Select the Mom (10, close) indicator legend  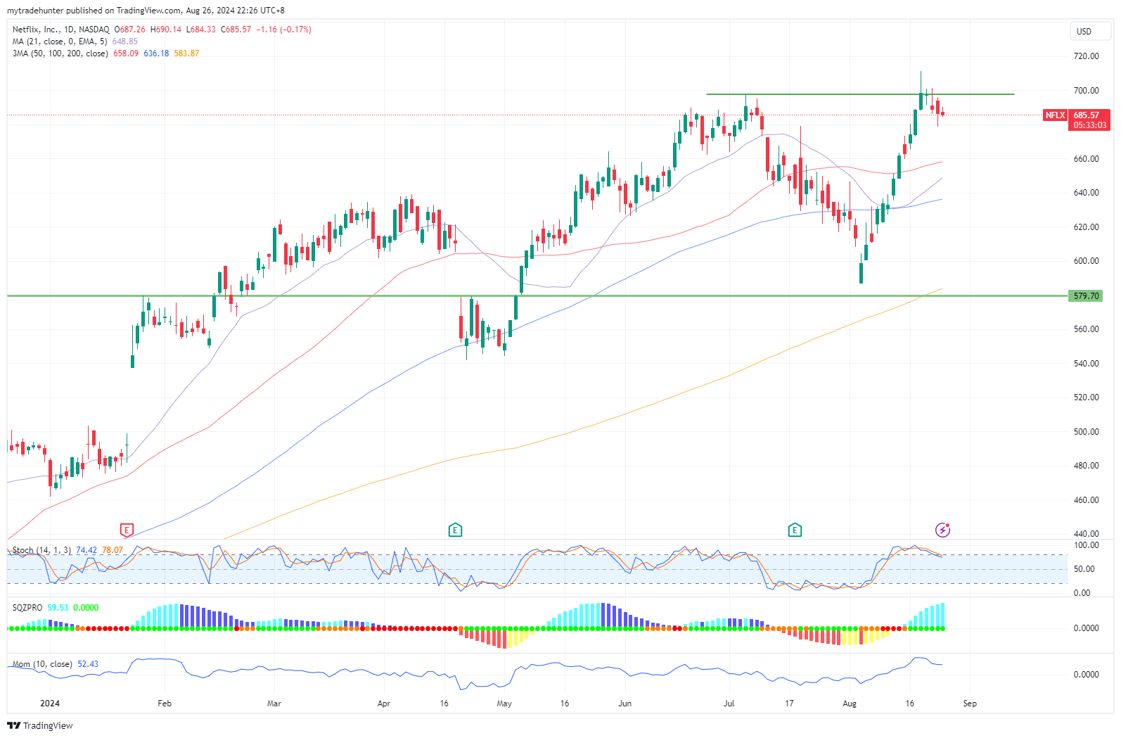coord(42,664)
